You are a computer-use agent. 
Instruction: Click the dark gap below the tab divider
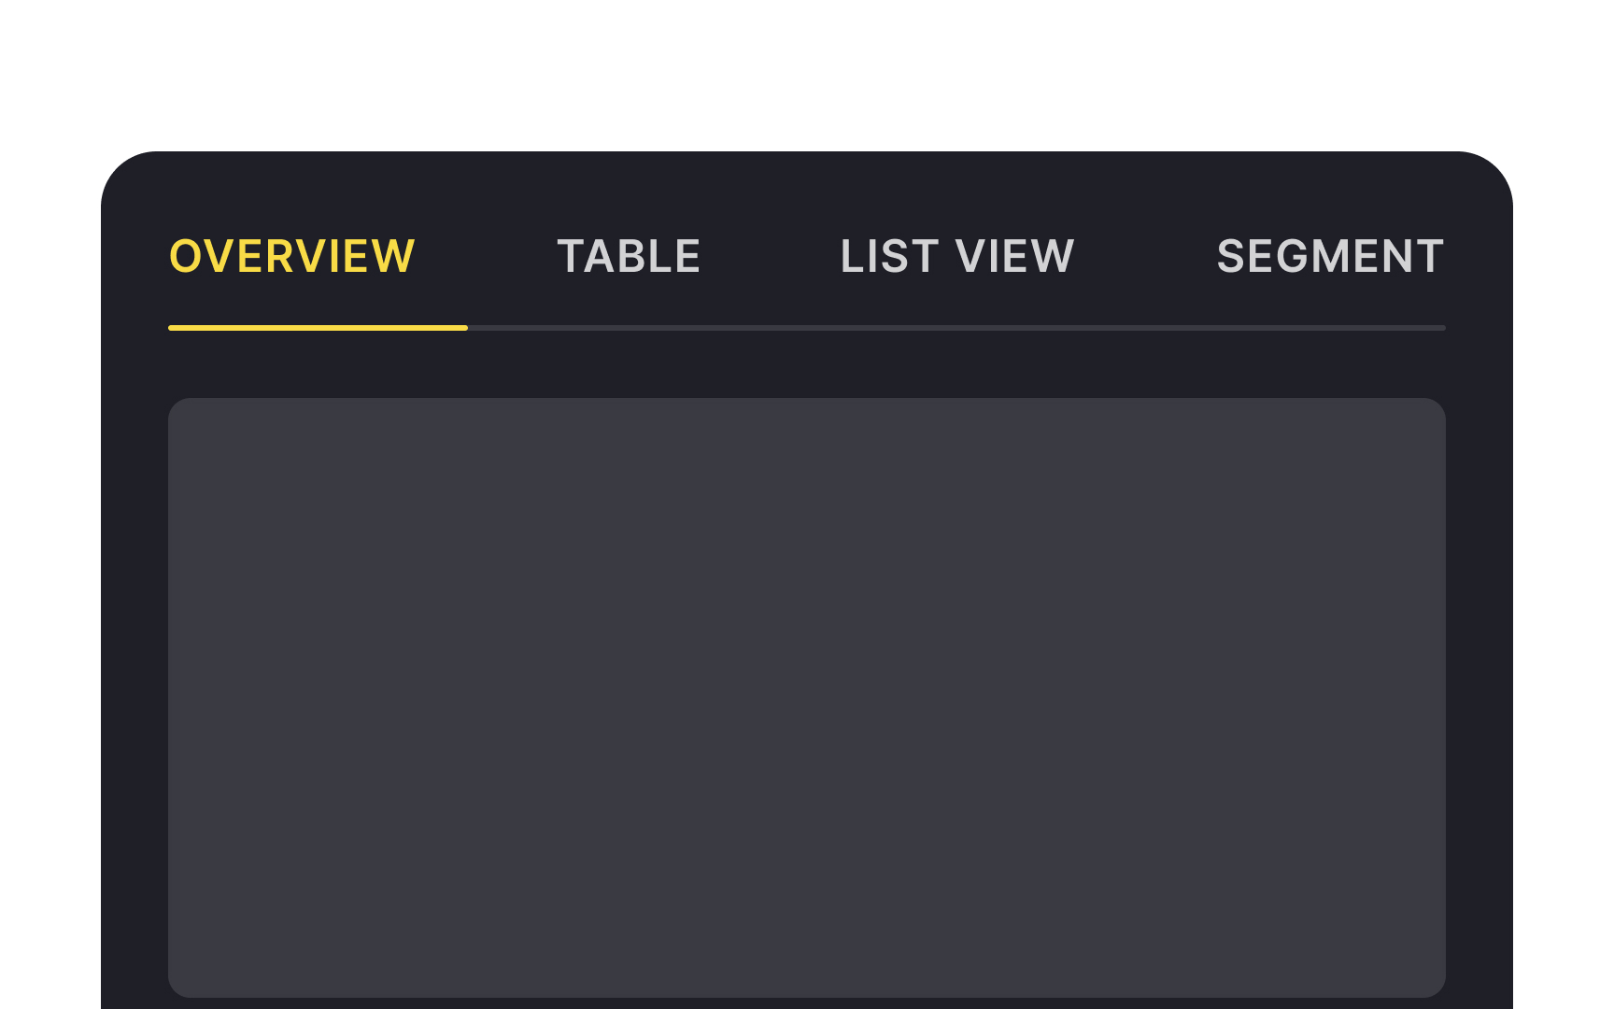807,364
